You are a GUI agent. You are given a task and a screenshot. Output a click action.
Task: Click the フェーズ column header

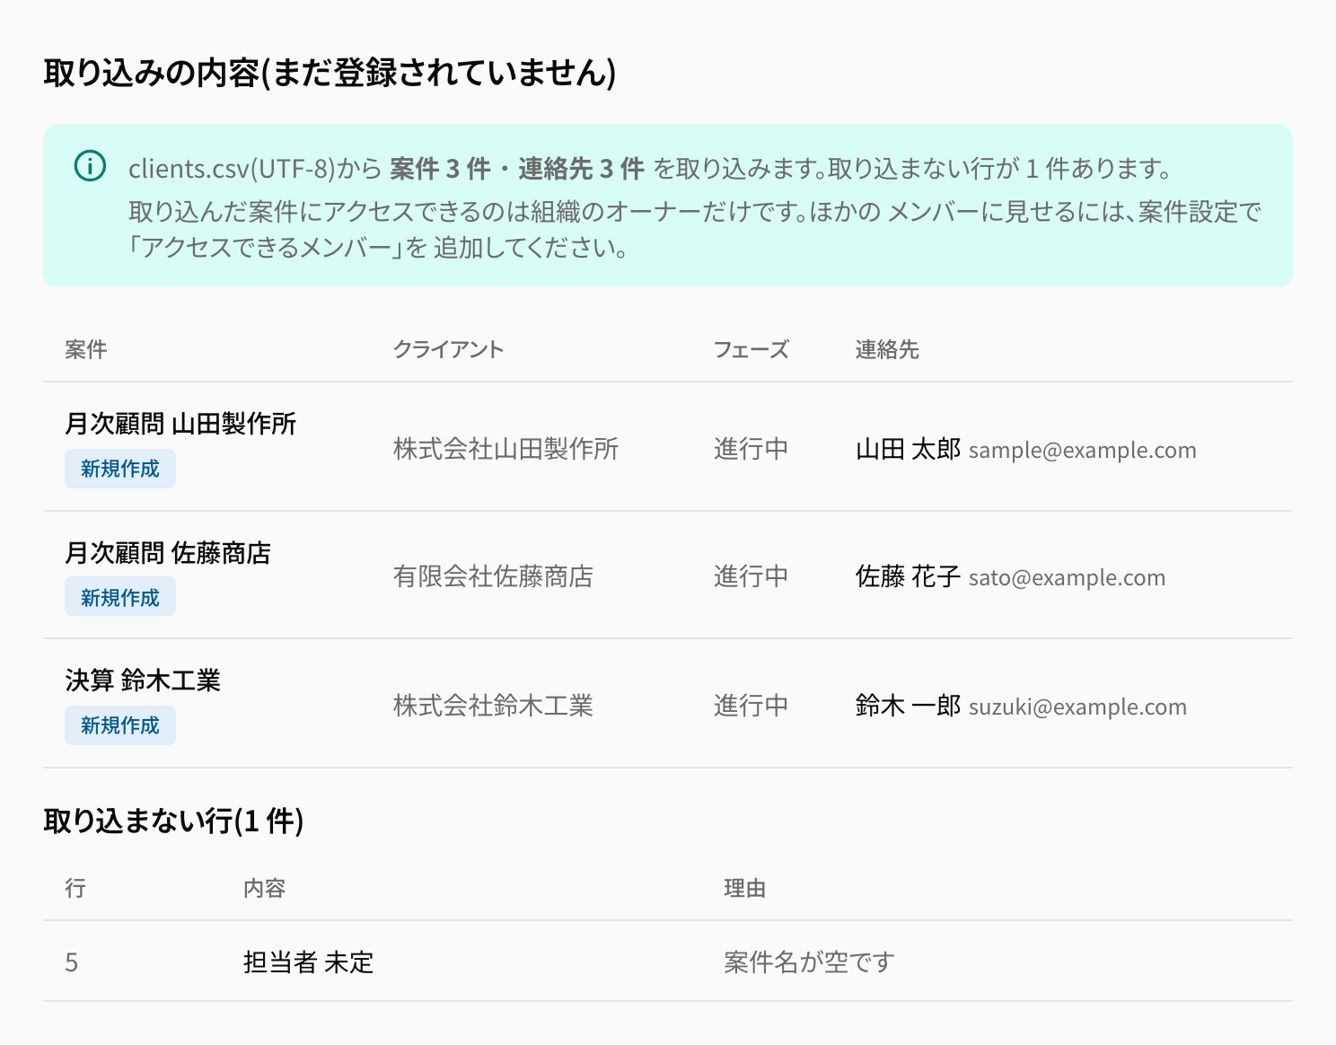pyautogui.click(x=751, y=349)
